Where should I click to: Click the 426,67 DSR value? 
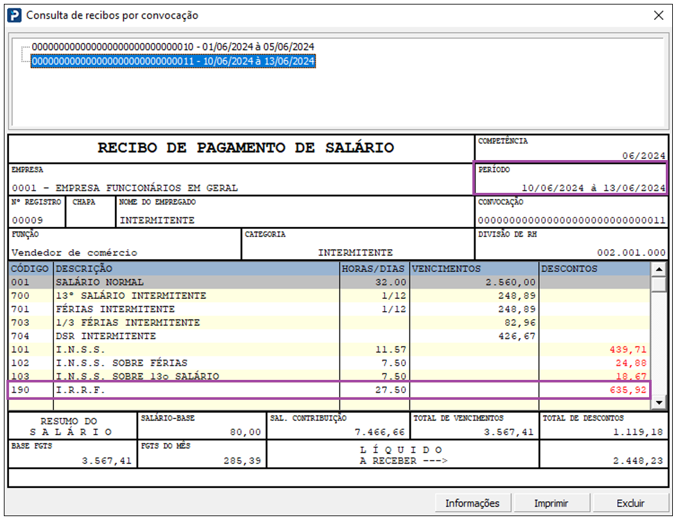[x=517, y=336]
